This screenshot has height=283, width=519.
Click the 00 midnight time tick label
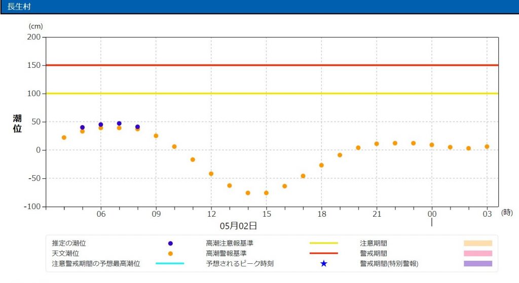pyautogui.click(x=432, y=214)
